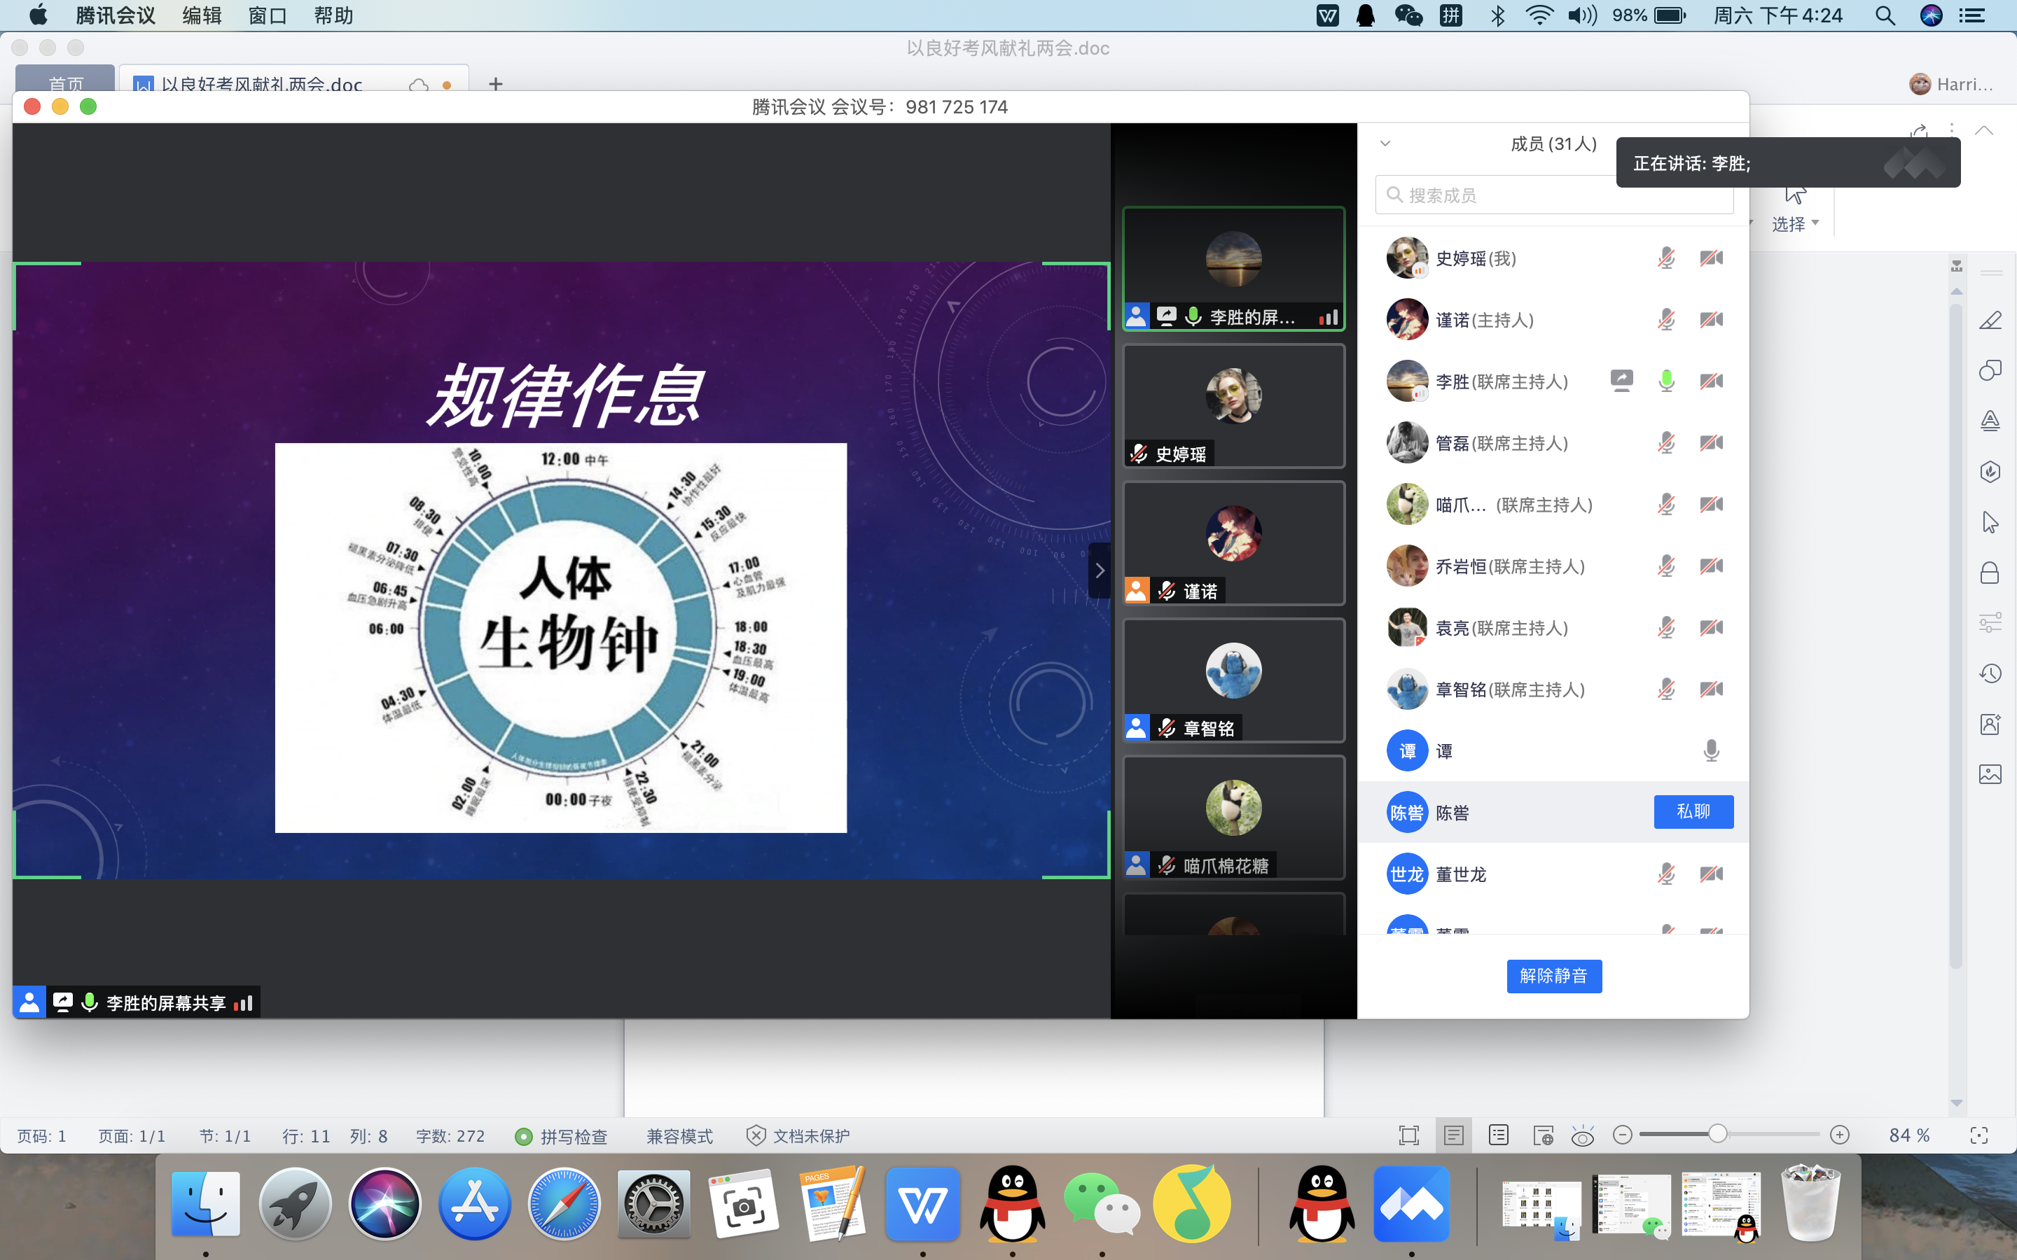Click the eye protection mode icon in status bar
The width and height of the screenshot is (2017, 1260).
click(x=1582, y=1136)
